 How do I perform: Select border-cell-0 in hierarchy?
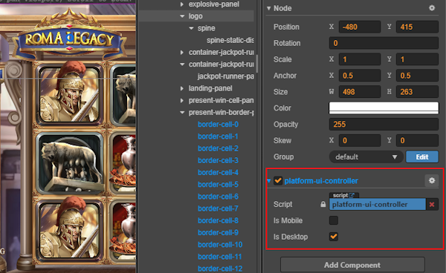pos(218,125)
